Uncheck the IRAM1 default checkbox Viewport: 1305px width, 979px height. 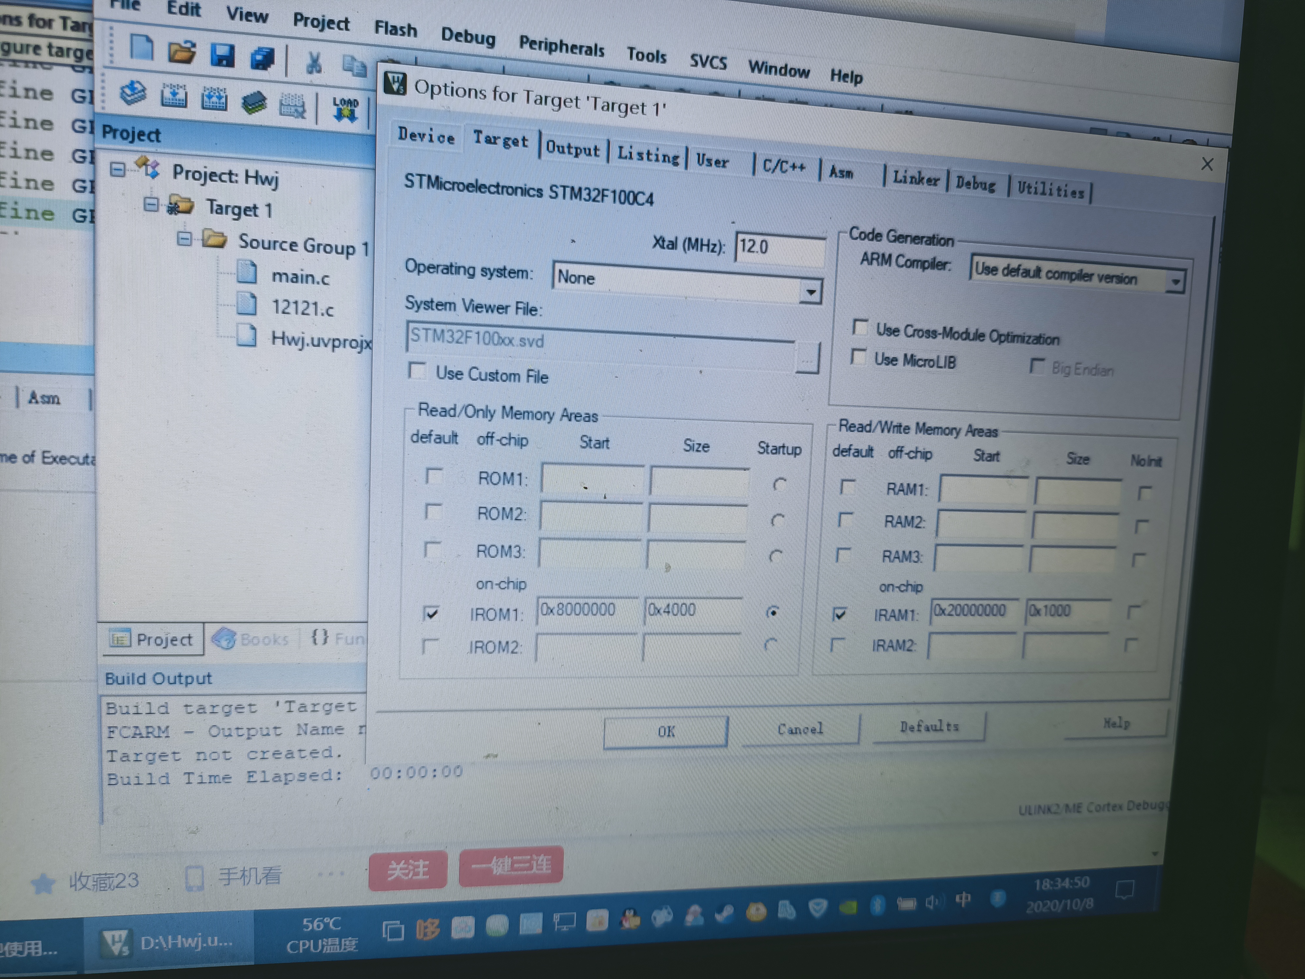tap(839, 614)
